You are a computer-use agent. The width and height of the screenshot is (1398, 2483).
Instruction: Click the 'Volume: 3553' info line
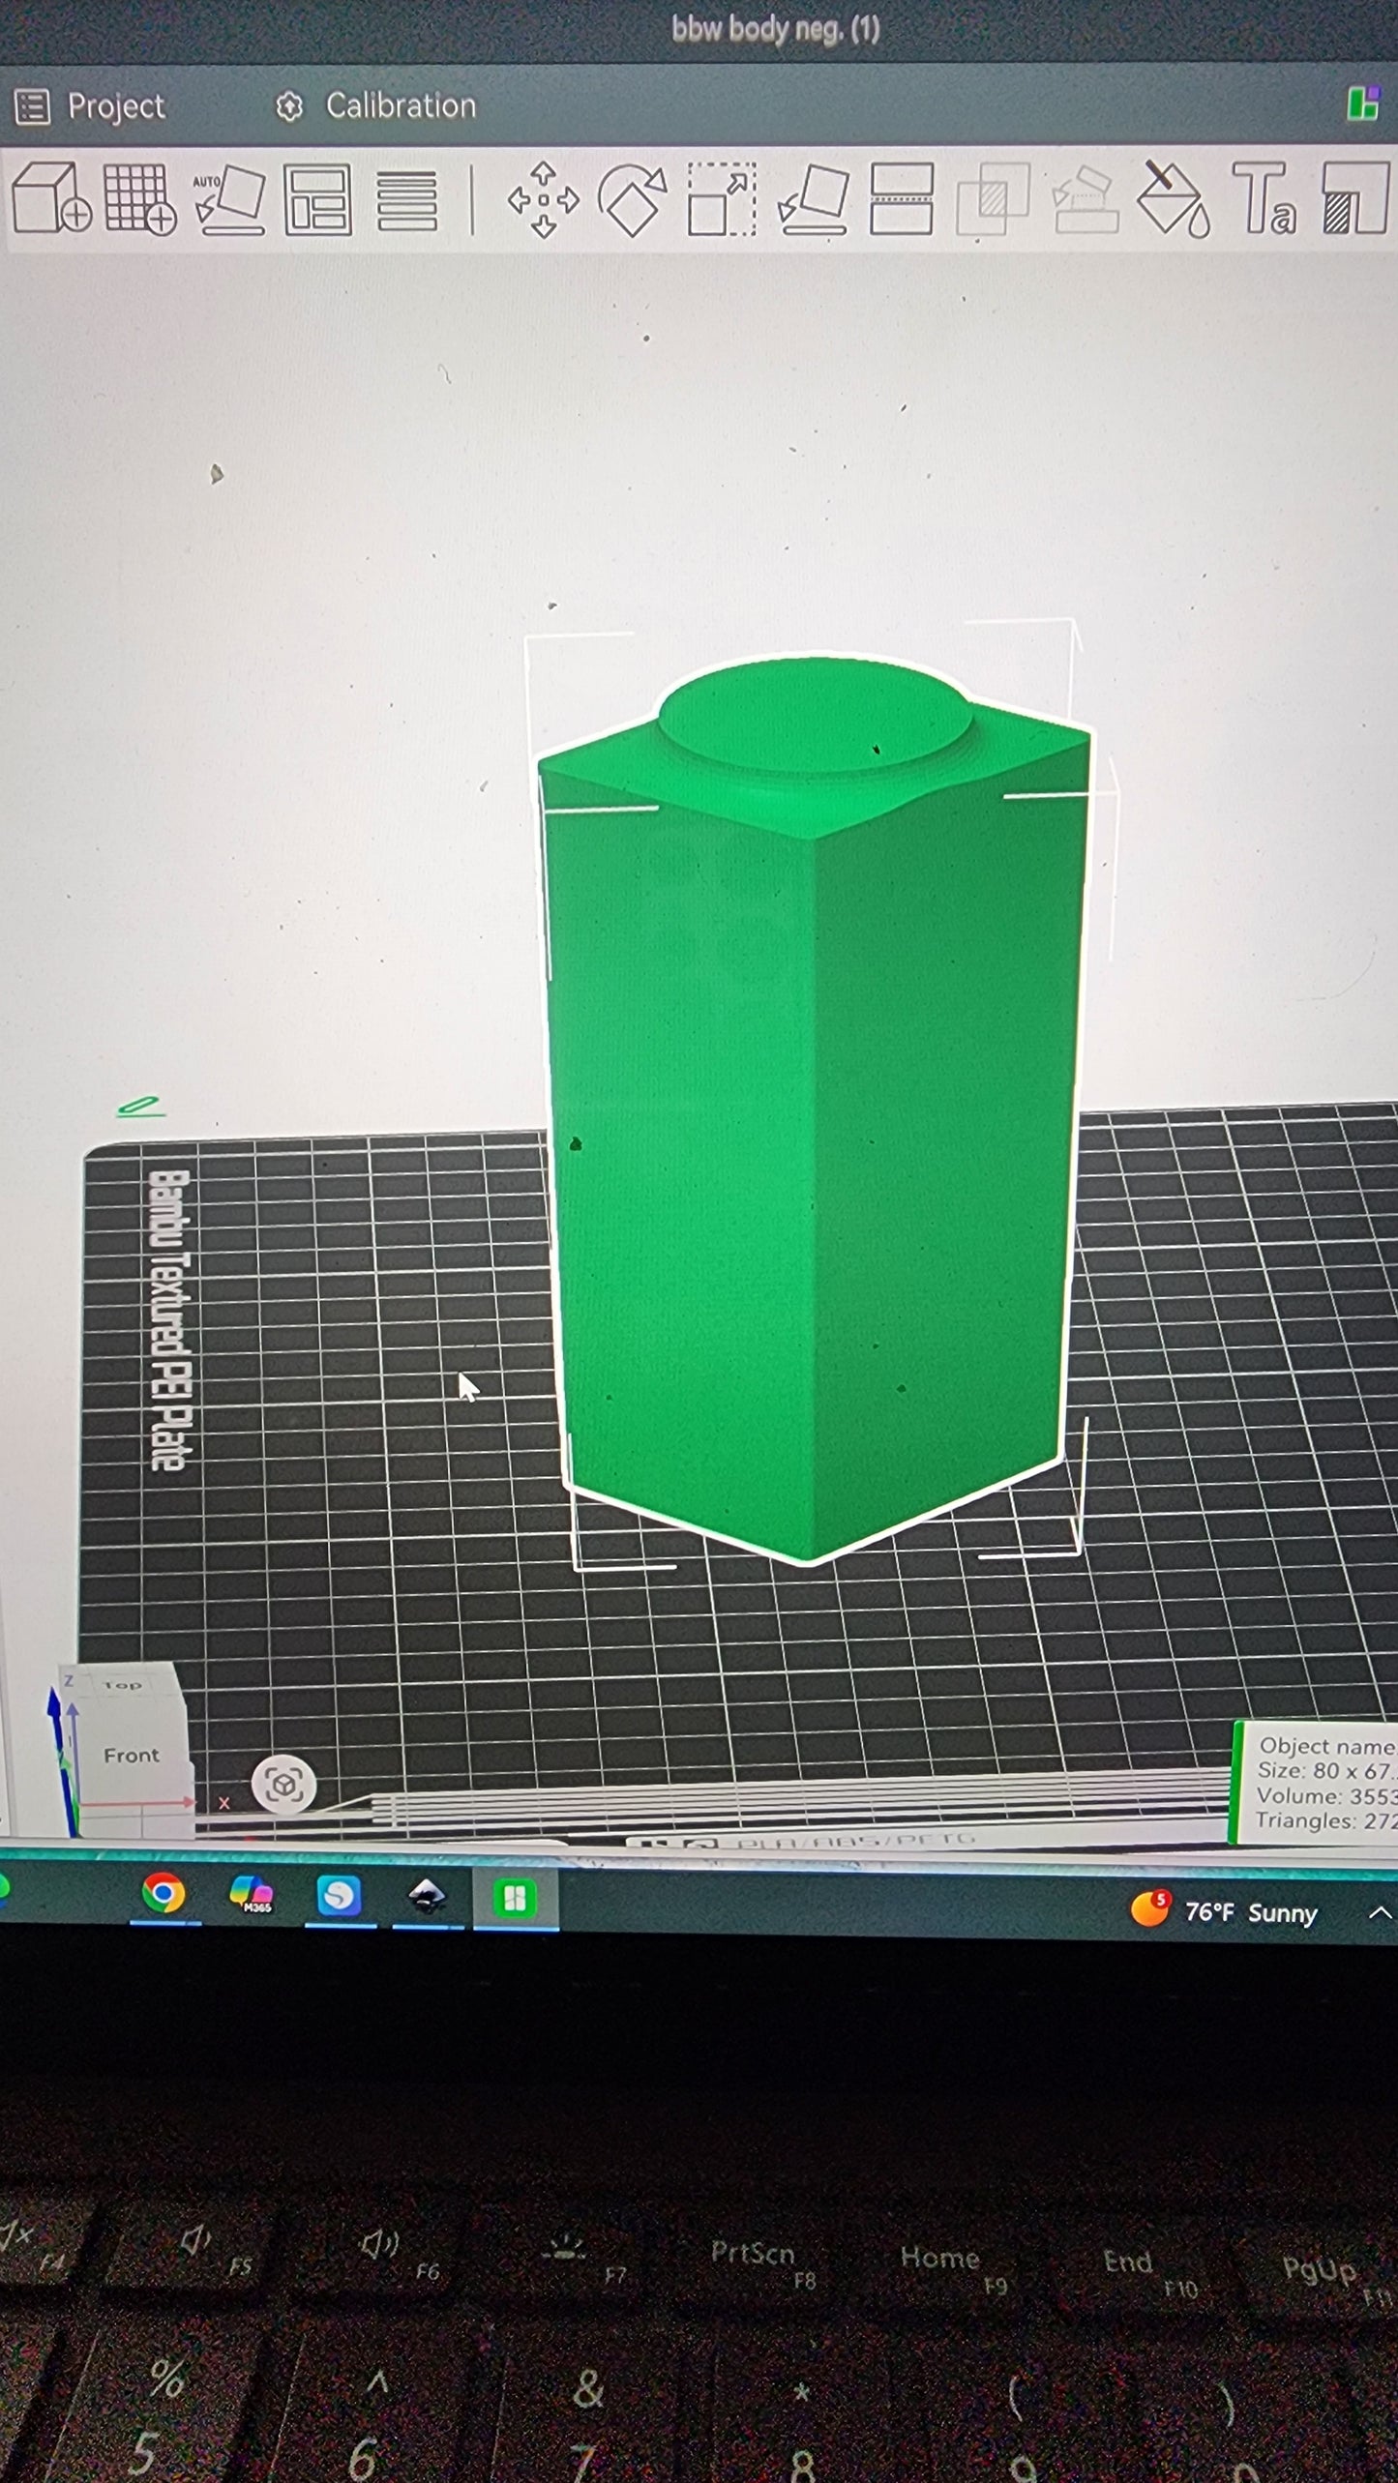coord(1325,1796)
